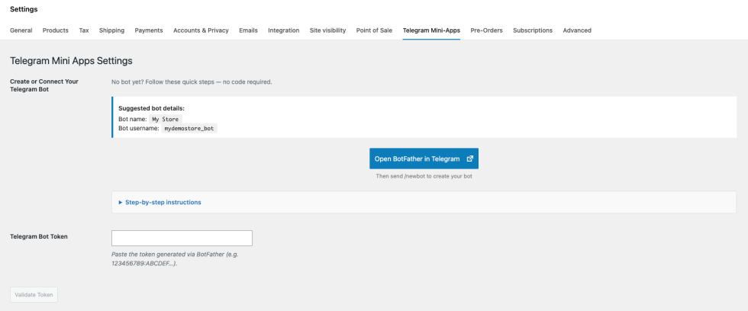Open the Emails settings tab
Image resolution: width=748 pixels, height=311 pixels.
point(248,30)
